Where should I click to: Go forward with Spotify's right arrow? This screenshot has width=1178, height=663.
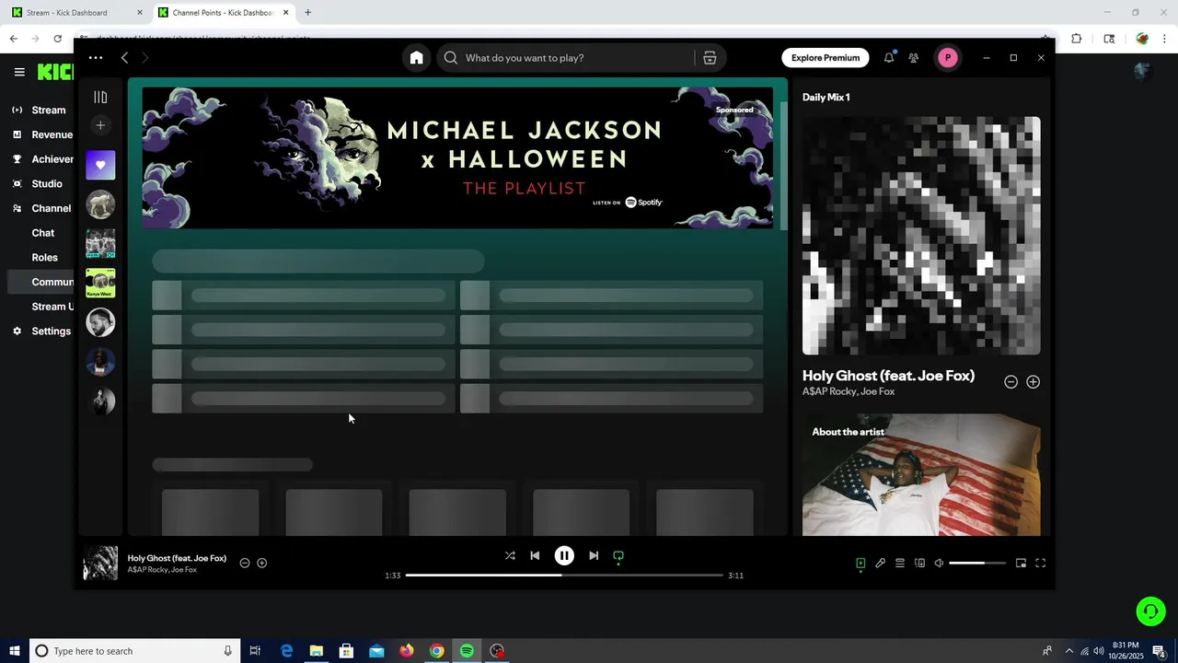(144, 58)
